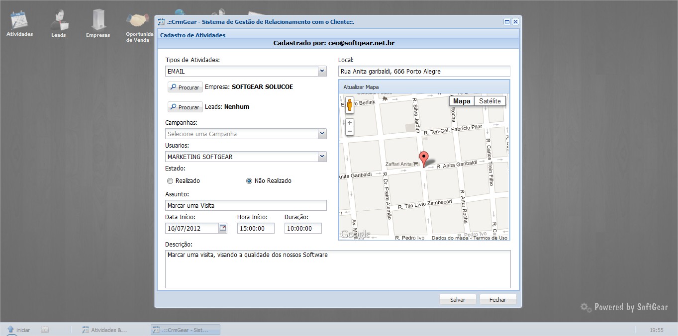Viewport: 678px width, 336px height.
Task: Click the calendar icon beside Data Início
Action: click(x=223, y=228)
